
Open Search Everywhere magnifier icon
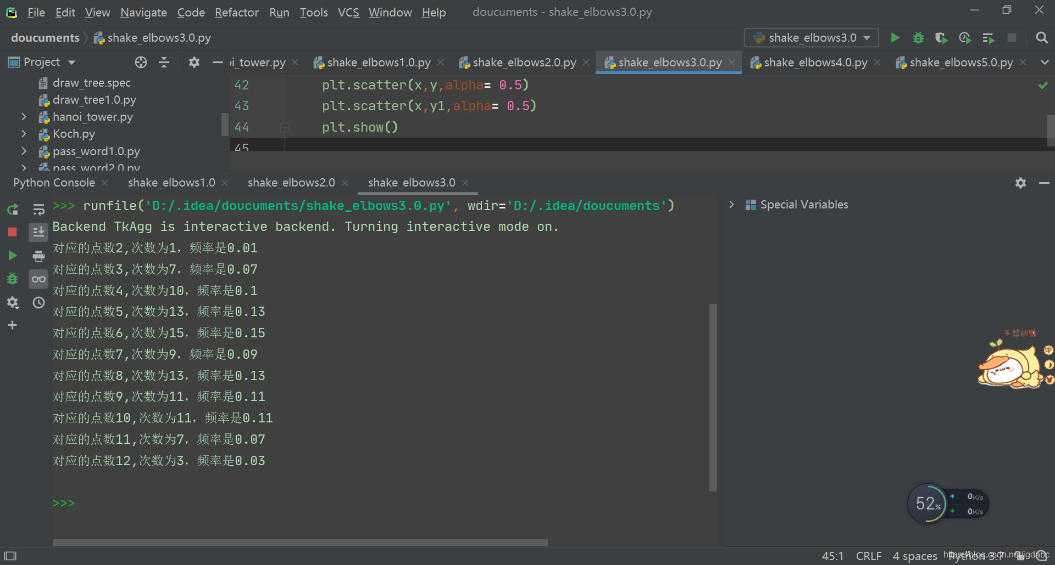click(x=1041, y=38)
